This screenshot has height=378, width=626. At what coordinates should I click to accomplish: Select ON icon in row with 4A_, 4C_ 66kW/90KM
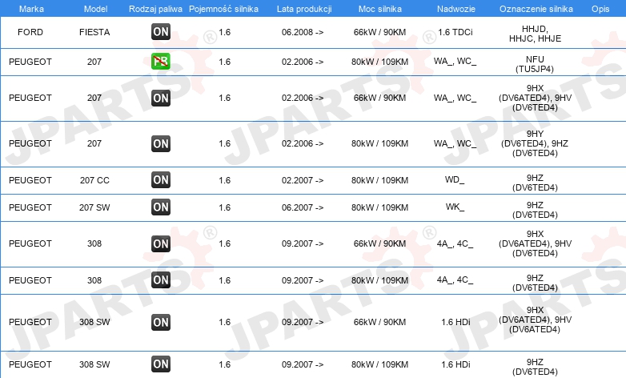coord(161,243)
